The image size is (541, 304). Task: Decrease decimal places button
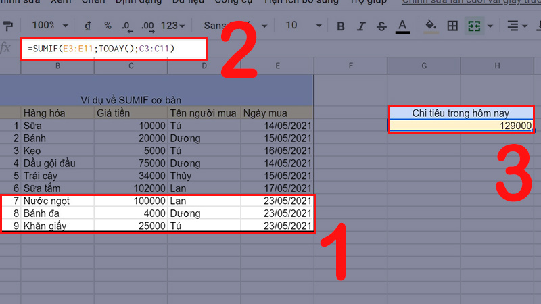point(127,26)
